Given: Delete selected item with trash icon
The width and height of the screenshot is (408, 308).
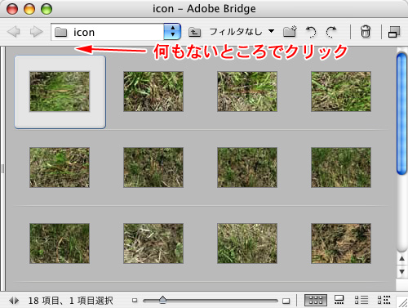Looking at the screenshot, I should (366, 32).
